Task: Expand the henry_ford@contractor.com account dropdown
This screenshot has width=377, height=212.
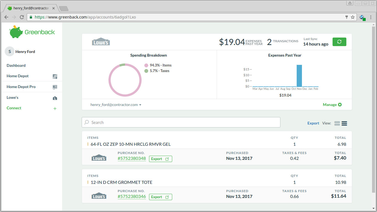Action: [116, 105]
